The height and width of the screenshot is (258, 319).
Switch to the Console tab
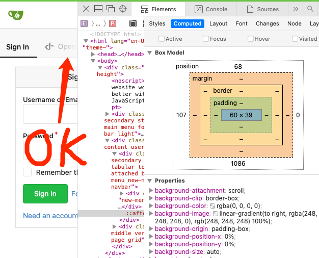[x=211, y=9]
